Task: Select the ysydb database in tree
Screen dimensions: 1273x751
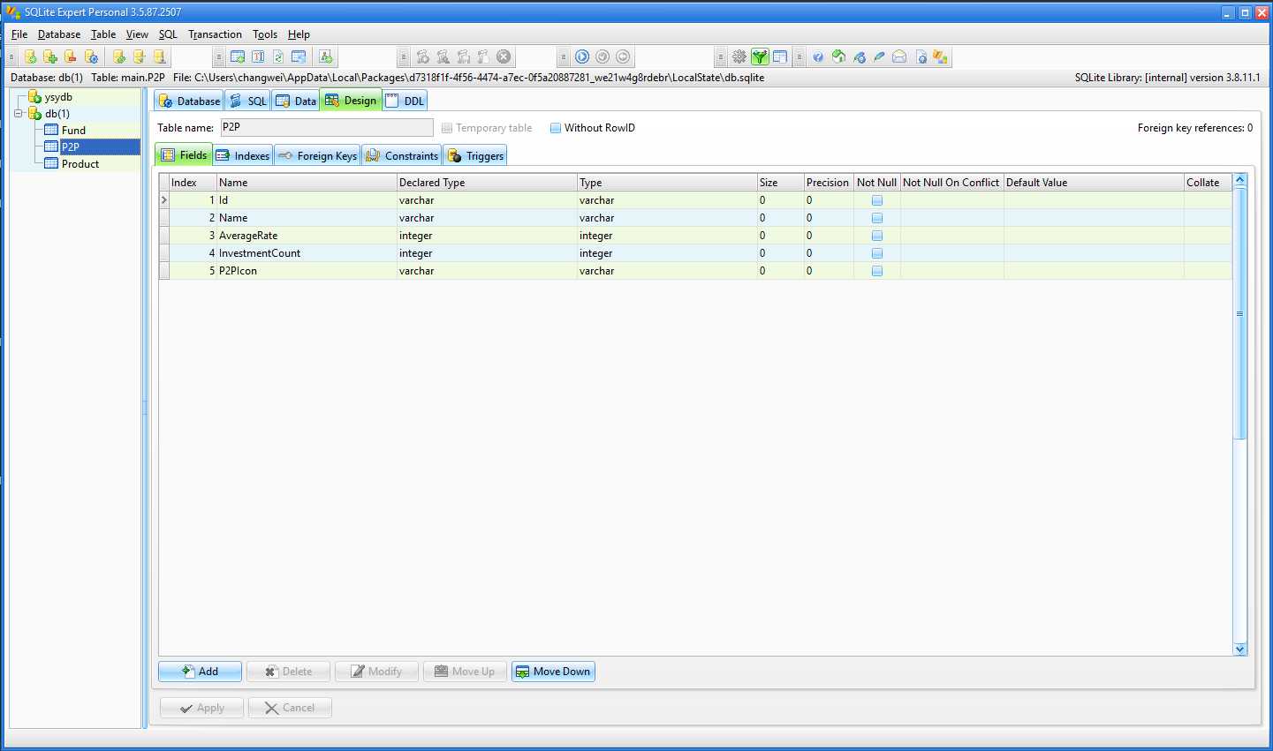Action: click(x=58, y=97)
